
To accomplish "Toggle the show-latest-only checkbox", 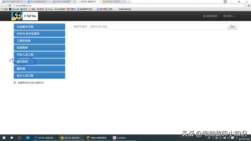I will 15,83.
